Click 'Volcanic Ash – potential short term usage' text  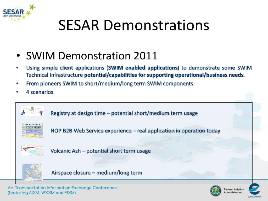[x=101, y=151]
